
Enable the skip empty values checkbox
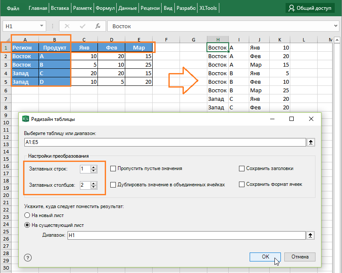click(113, 168)
